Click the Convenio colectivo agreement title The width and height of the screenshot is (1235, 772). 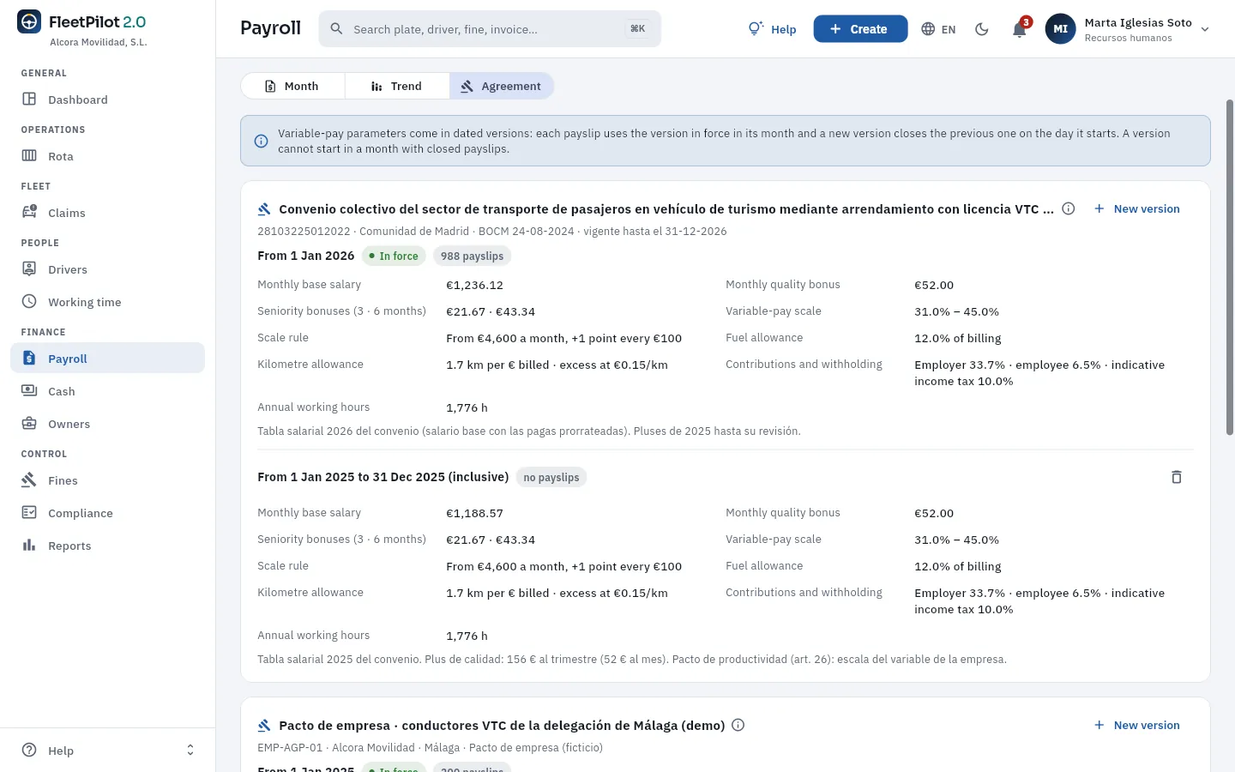click(666, 209)
